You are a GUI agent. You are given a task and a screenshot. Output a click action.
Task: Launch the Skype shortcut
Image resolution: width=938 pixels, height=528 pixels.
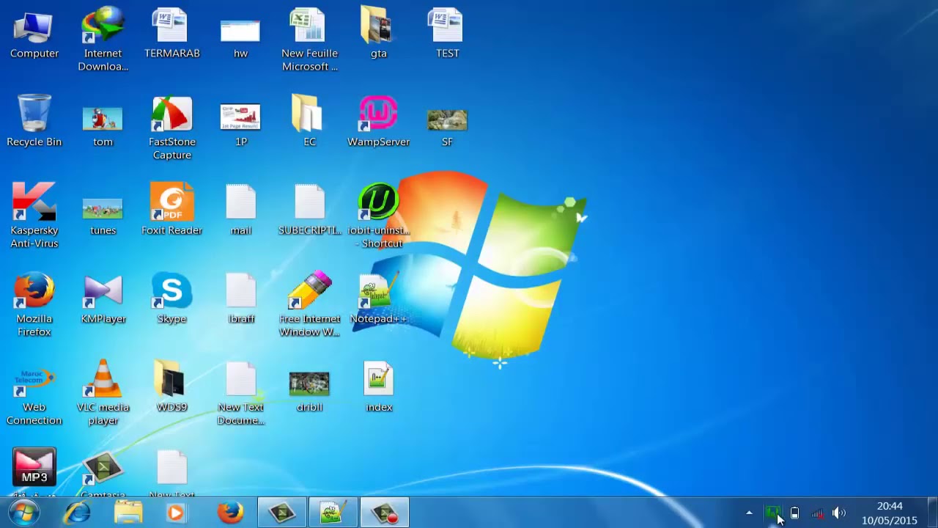[x=172, y=298]
